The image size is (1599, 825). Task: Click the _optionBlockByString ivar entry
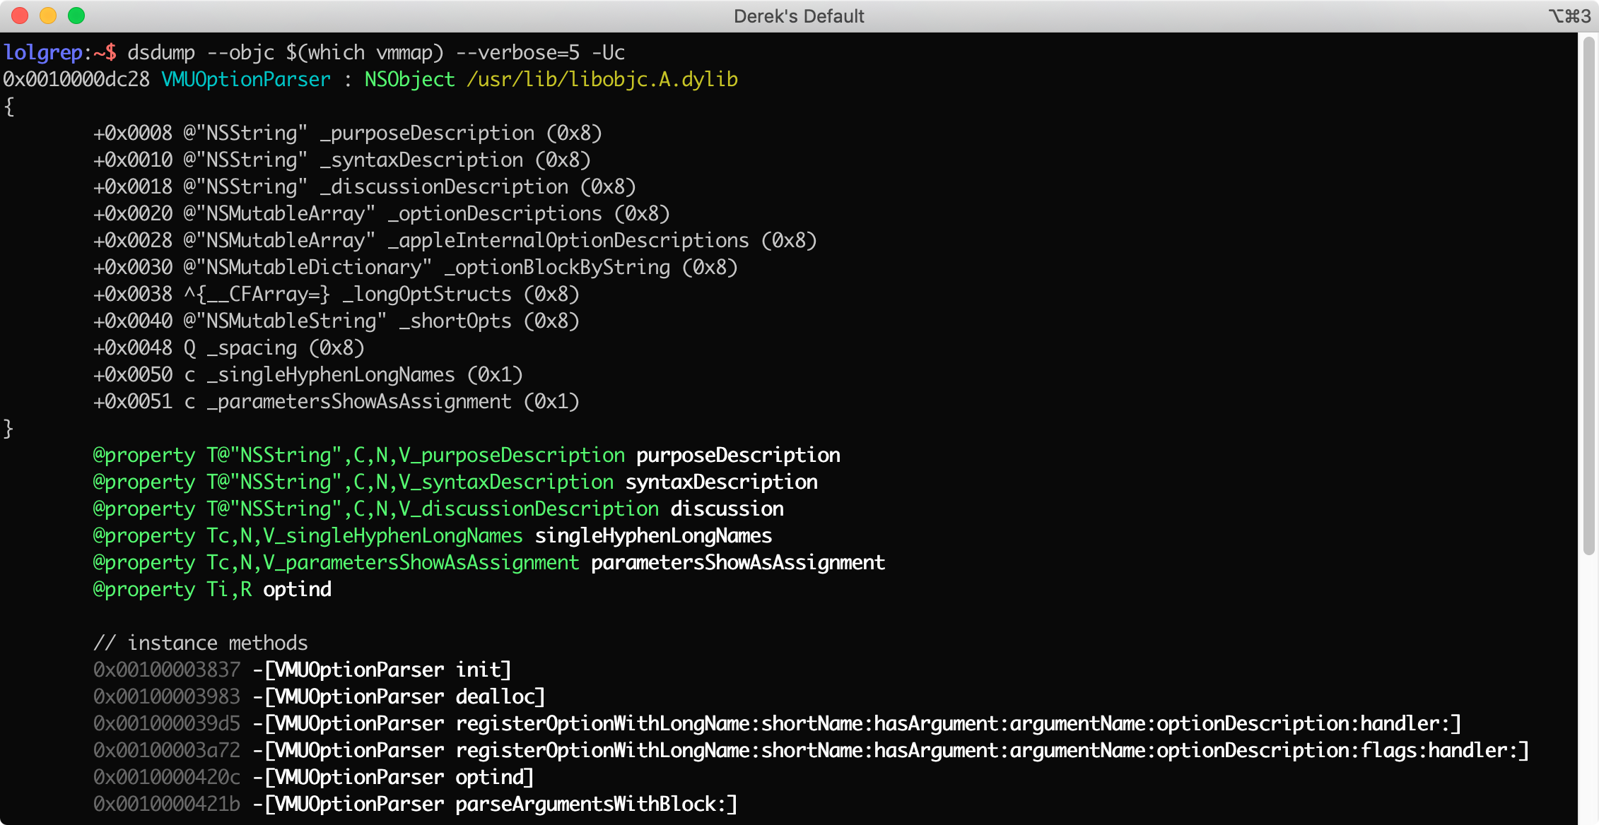coord(557,268)
